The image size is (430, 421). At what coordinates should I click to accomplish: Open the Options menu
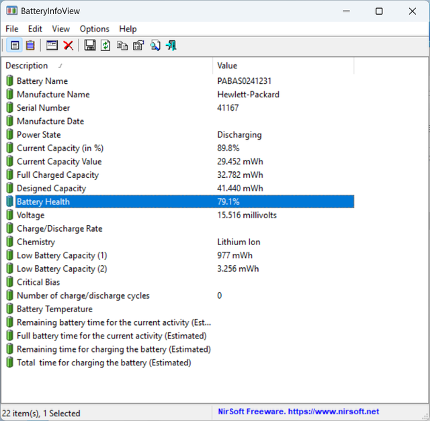(x=94, y=29)
